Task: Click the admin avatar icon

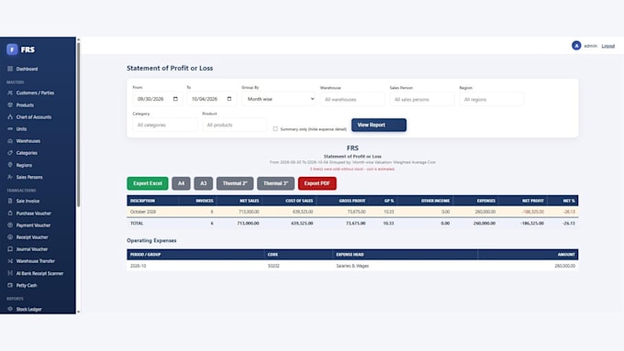Action: pos(576,46)
